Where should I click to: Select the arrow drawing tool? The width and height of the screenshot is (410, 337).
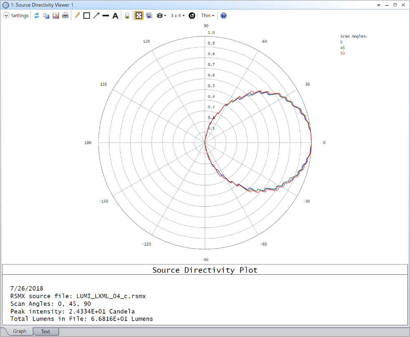(x=96, y=15)
